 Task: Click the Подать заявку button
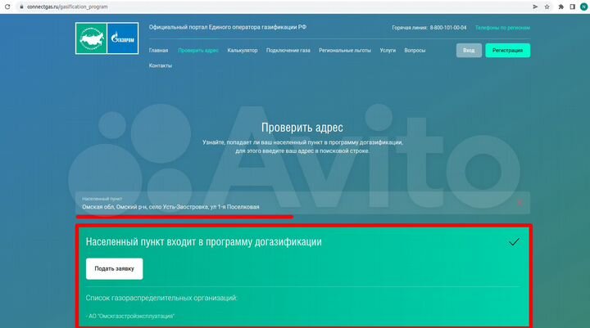[115, 268]
